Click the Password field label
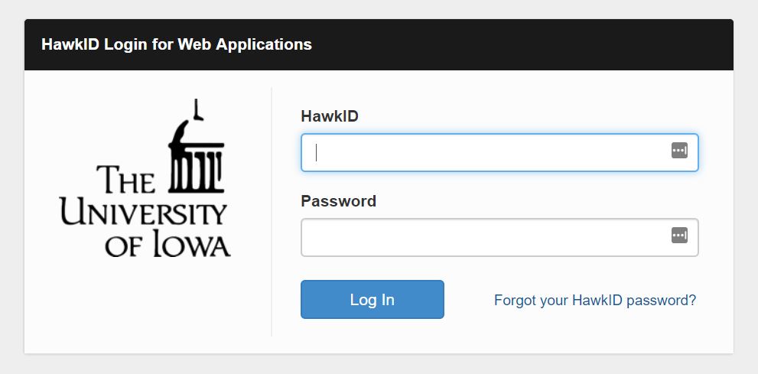The height and width of the screenshot is (374, 758). point(338,201)
